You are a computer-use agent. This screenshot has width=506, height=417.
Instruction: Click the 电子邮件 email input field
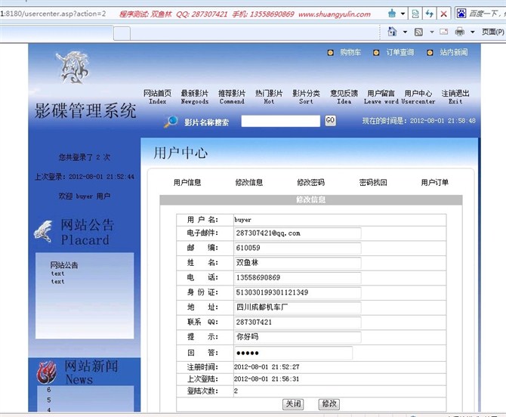pyautogui.click(x=298, y=233)
